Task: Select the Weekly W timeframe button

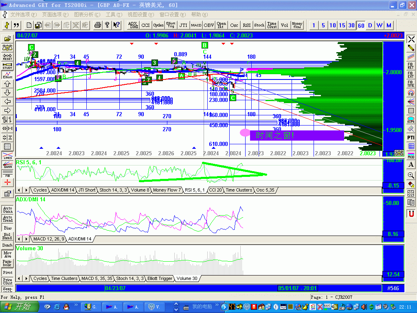Action: point(380,25)
